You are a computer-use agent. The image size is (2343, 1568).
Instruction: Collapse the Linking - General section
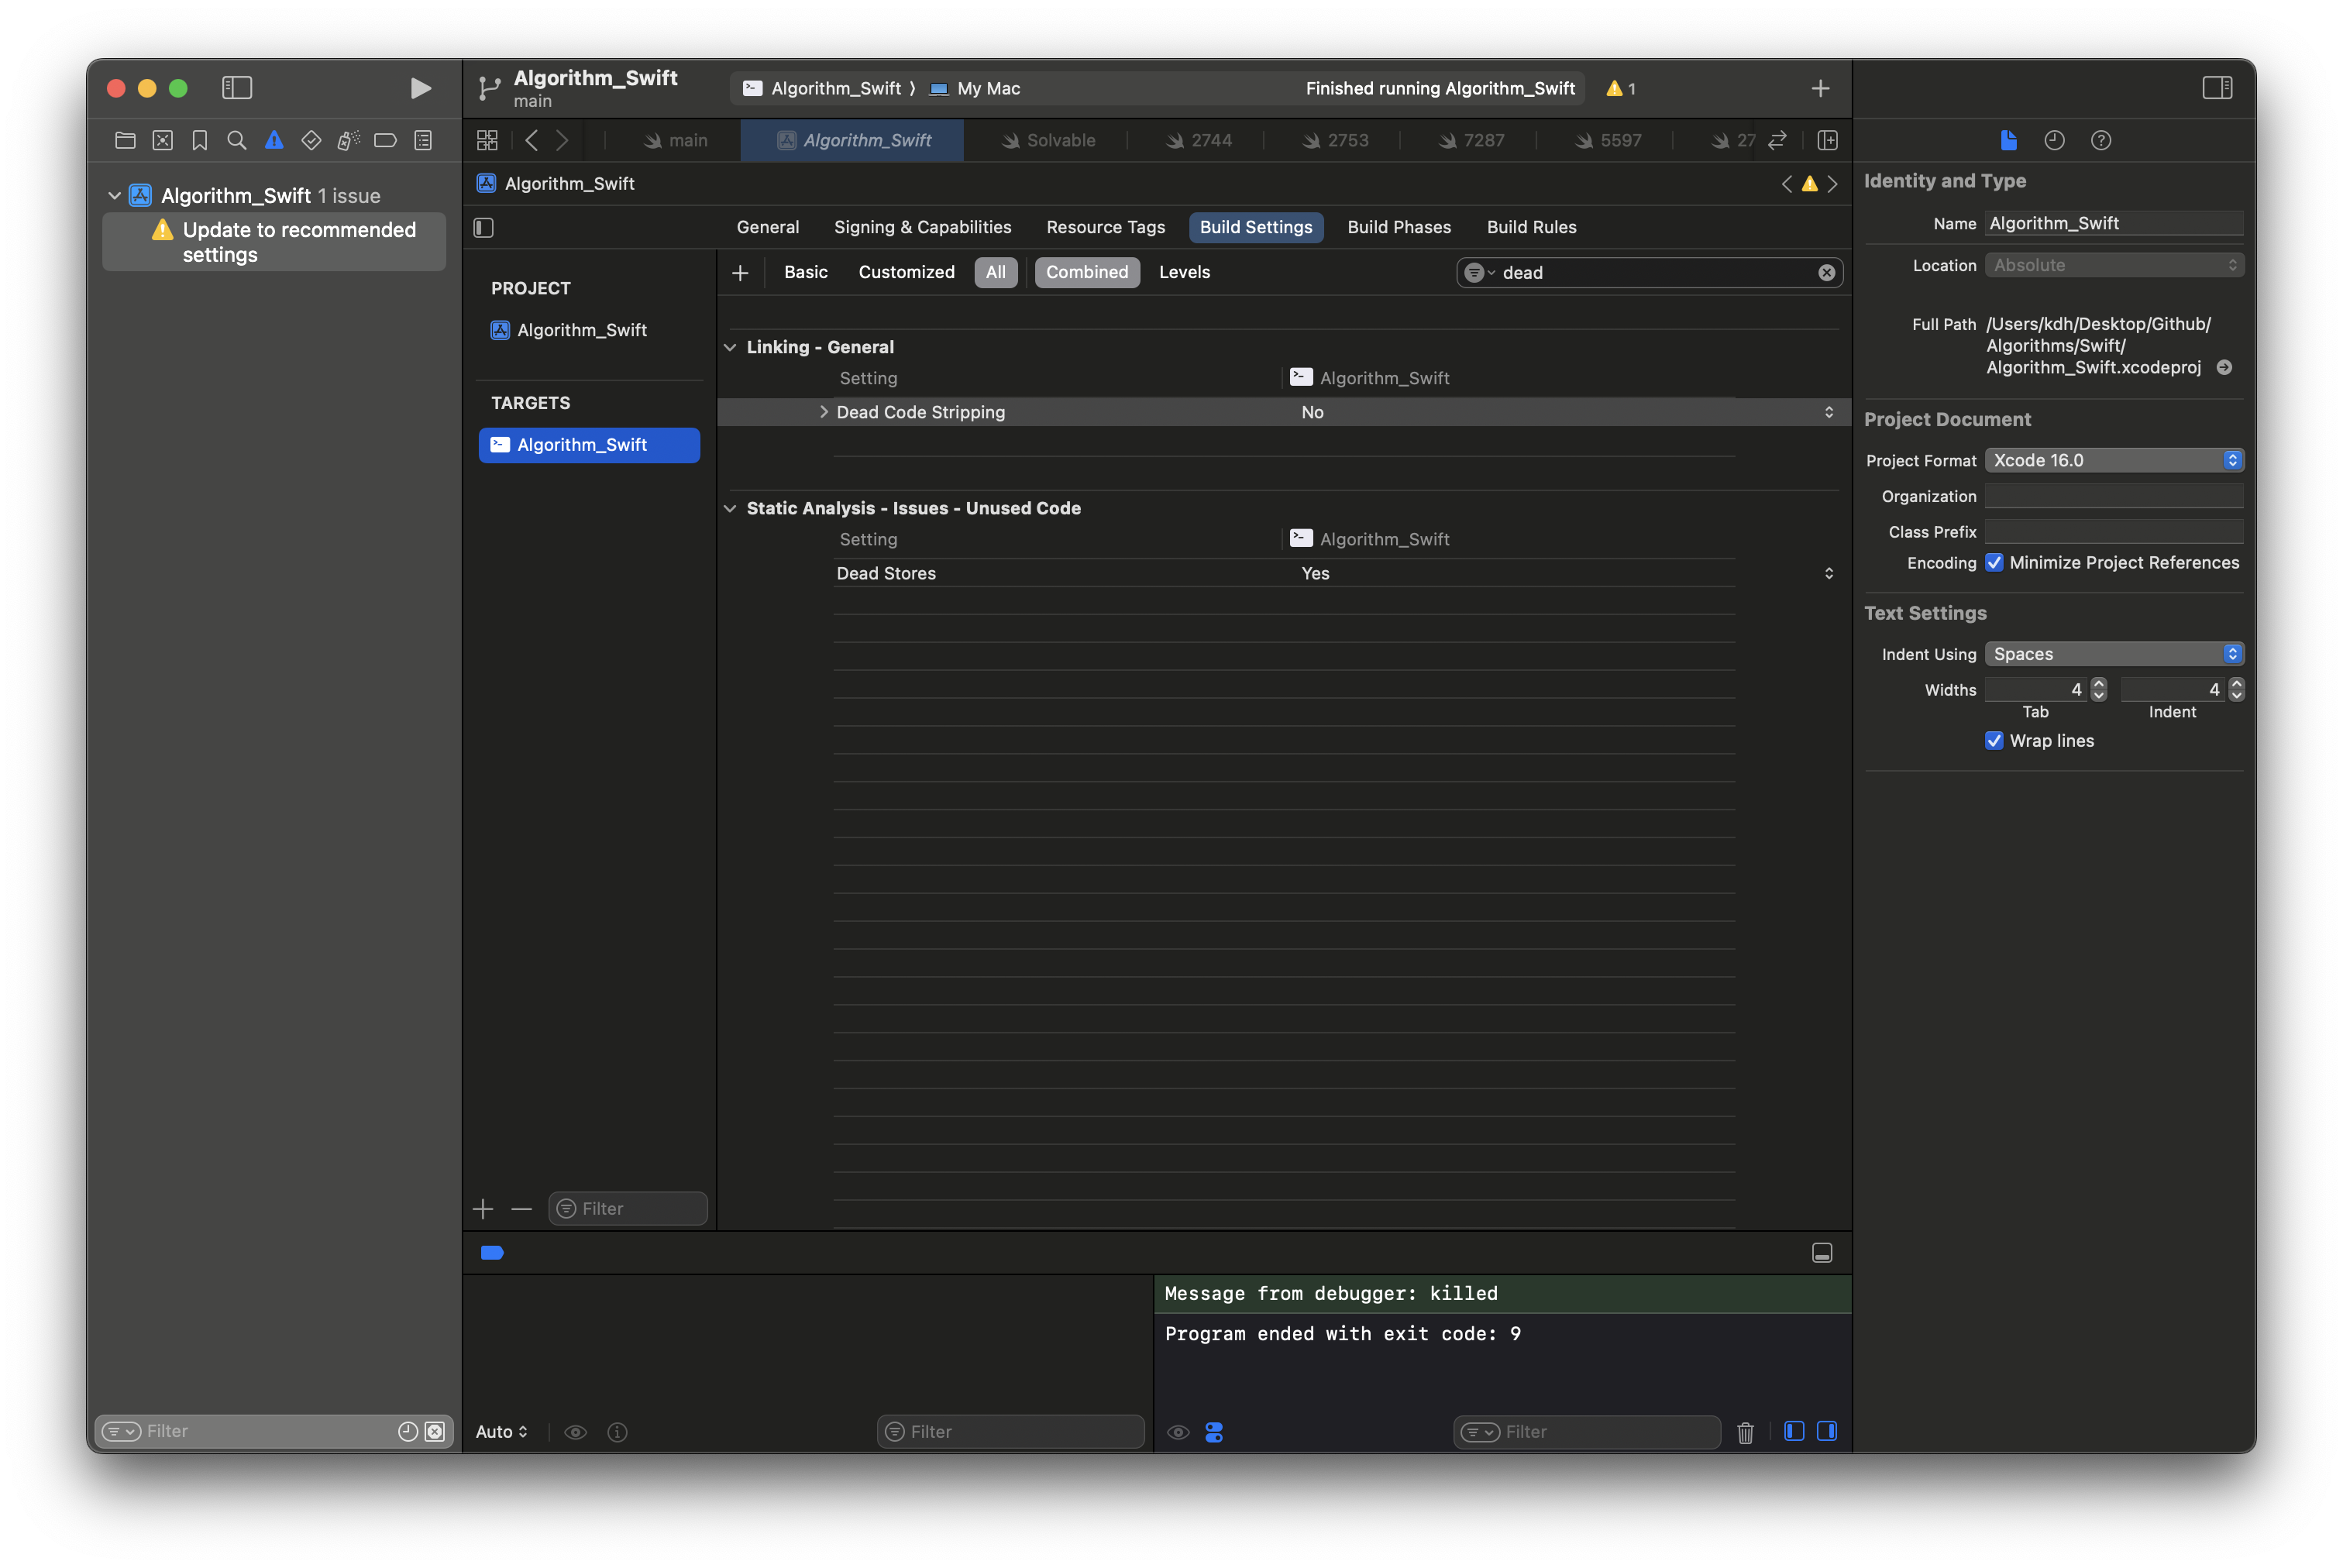730,347
